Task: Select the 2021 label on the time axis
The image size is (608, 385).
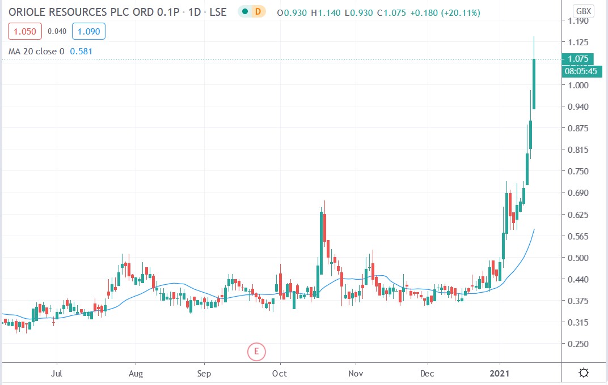Action: [499, 374]
